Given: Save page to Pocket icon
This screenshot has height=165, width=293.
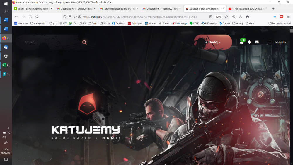Looking at the screenshot, I should pyautogui.click(x=234, y=17).
